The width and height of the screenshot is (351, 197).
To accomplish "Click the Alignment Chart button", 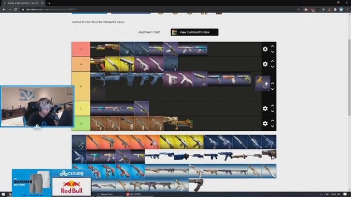I will click(149, 32).
